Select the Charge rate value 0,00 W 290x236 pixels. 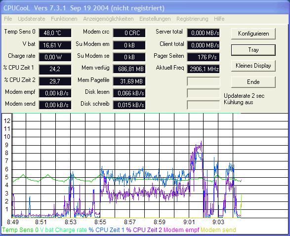pos(55,57)
